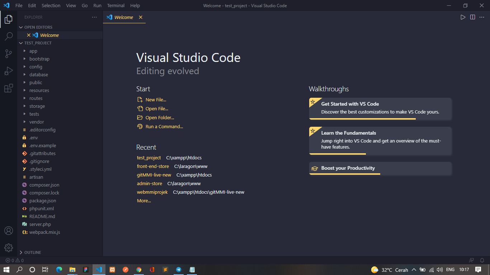Open Get Started with VS Code walkthrough

click(380, 108)
